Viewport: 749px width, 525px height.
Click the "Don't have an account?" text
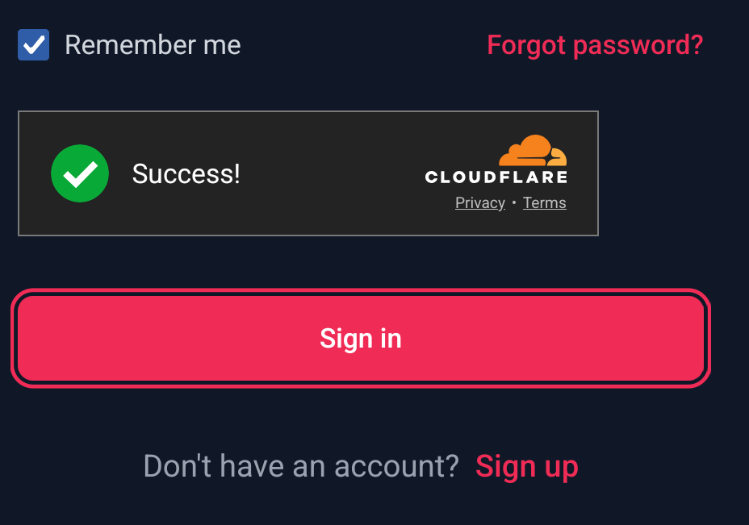coord(300,466)
